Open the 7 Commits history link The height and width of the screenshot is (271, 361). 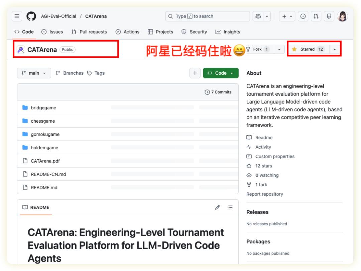coord(218,92)
